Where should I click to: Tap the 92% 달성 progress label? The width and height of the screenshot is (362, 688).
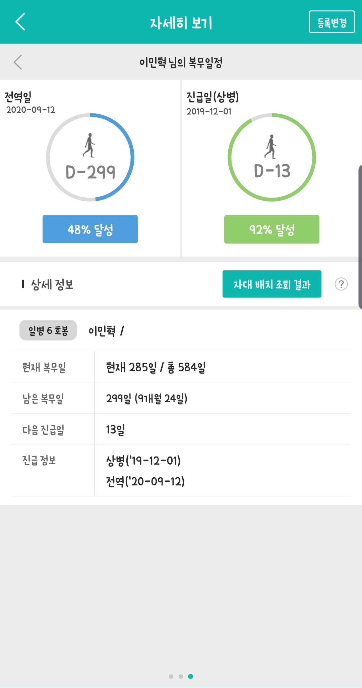click(271, 229)
